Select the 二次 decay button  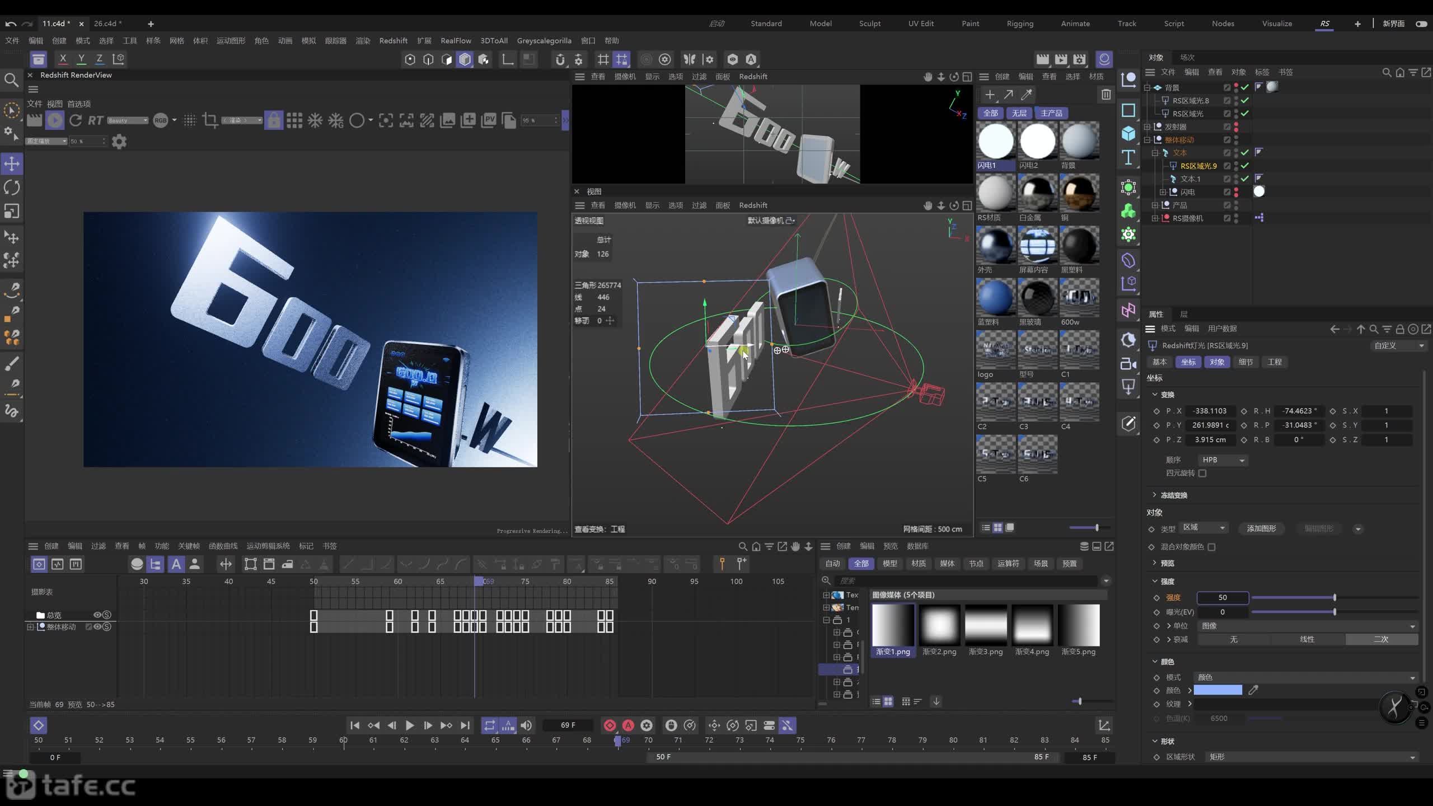[1381, 639]
